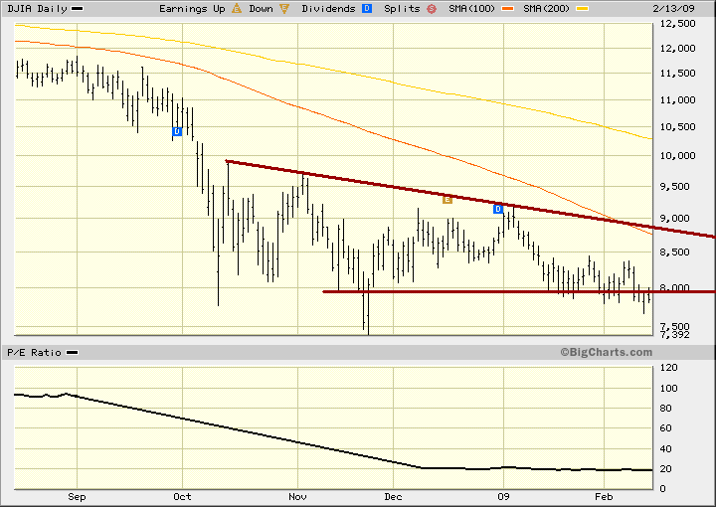Image resolution: width=716 pixels, height=507 pixels.
Task: Click the 7,392 low price label
Action: pos(675,335)
